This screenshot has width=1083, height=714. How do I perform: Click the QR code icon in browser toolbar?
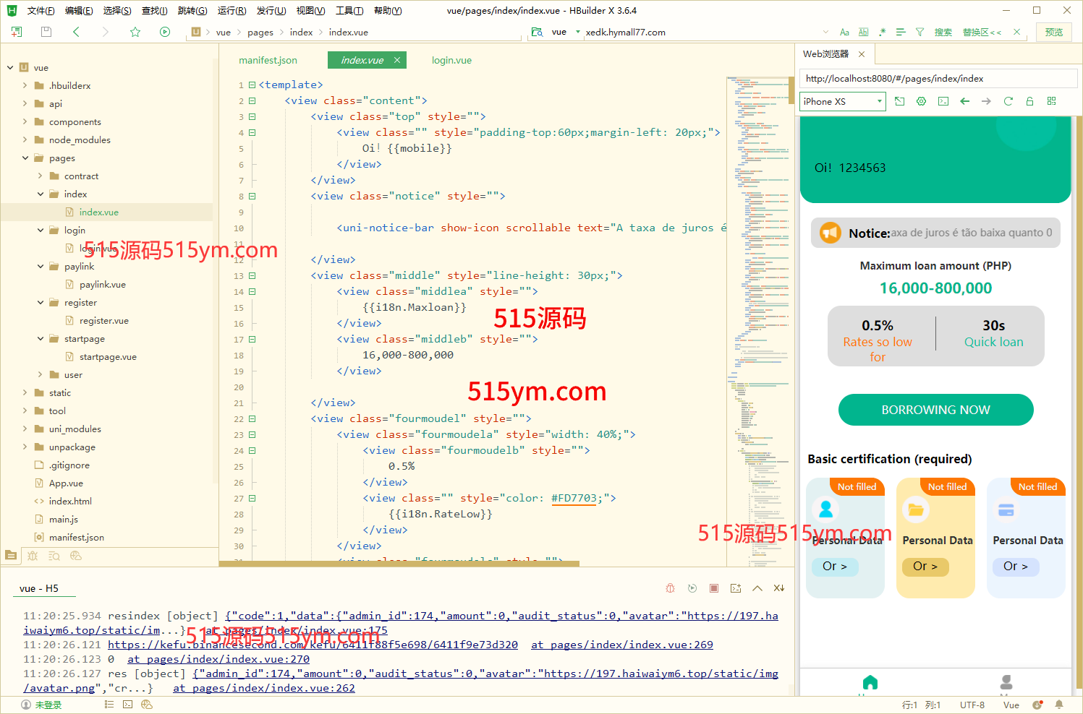pyautogui.click(x=1051, y=101)
